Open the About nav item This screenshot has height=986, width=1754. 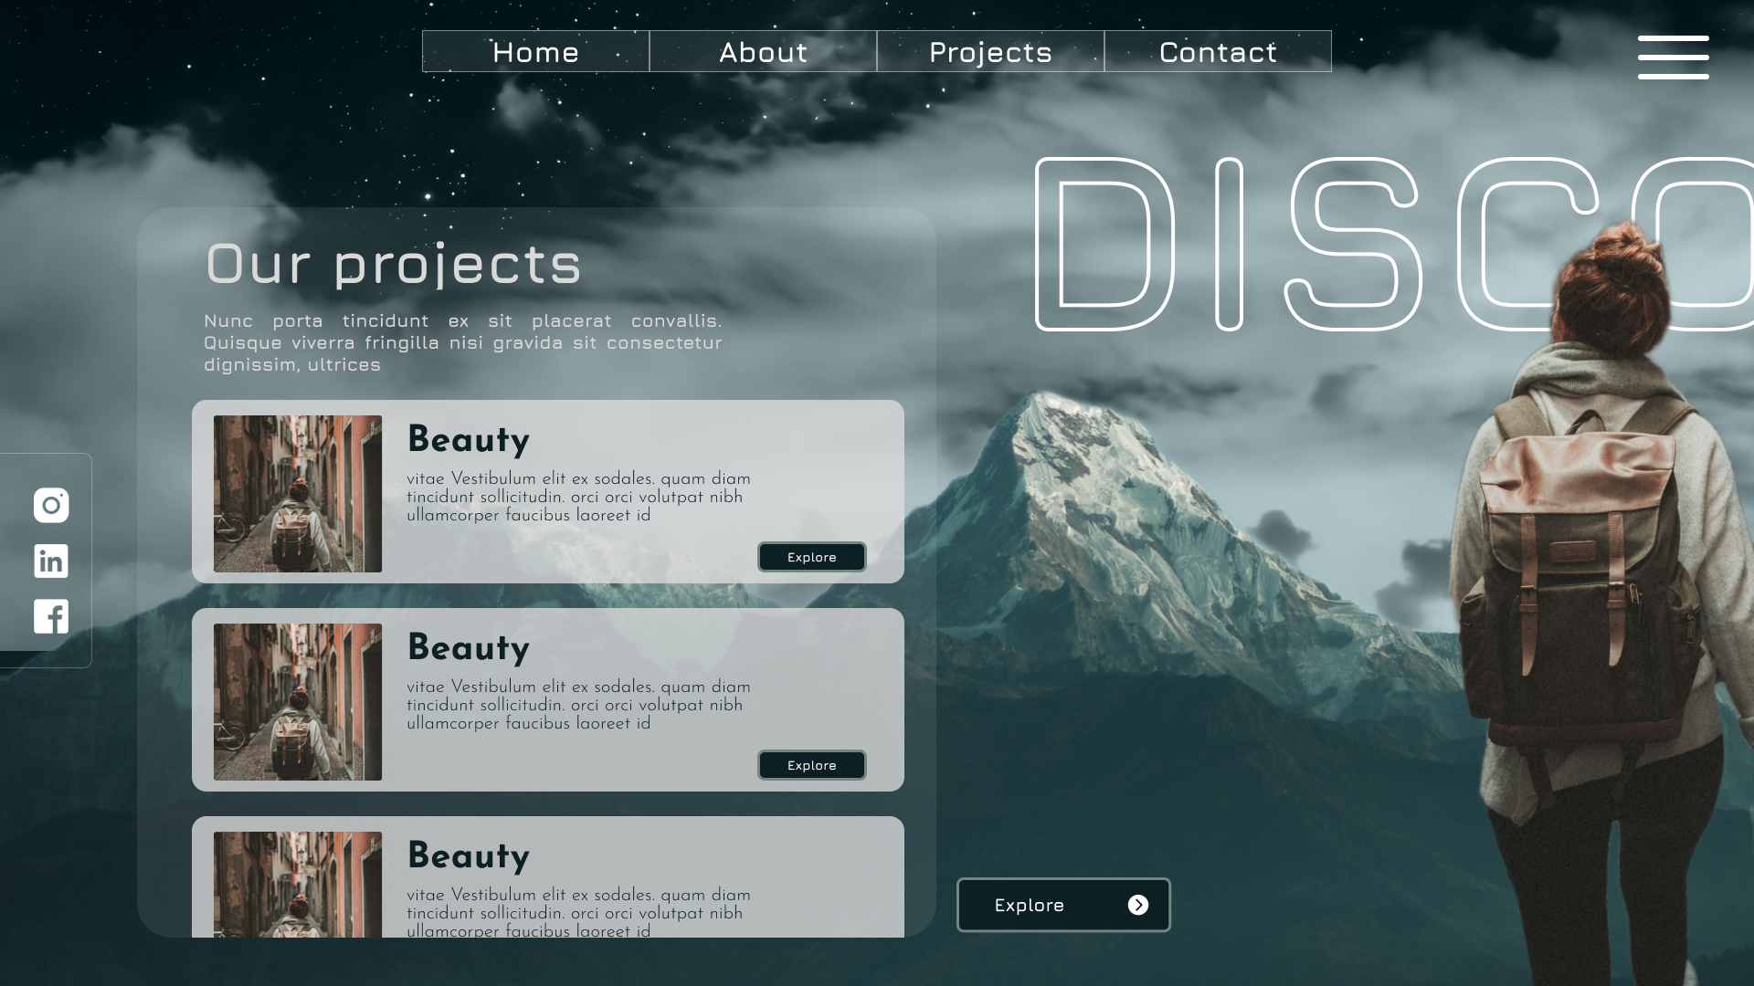pos(763,52)
